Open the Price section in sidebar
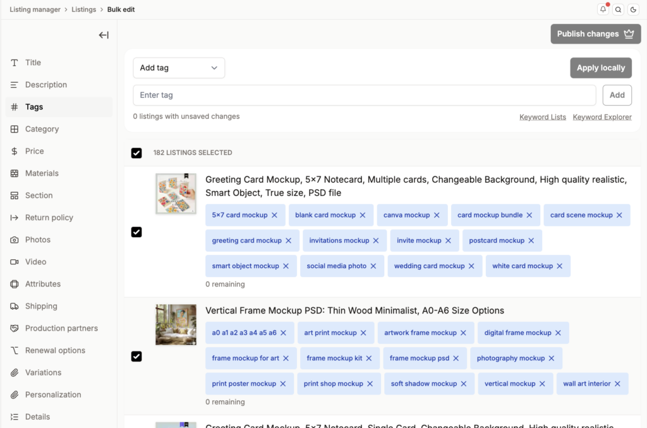The width and height of the screenshot is (647, 428). click(59, 151)
